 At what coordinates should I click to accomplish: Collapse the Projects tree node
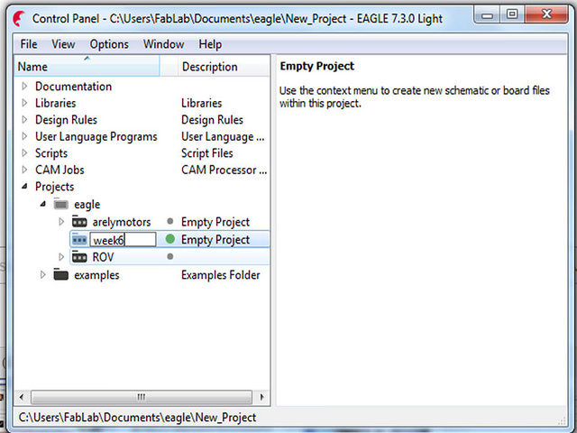[24, 187]
